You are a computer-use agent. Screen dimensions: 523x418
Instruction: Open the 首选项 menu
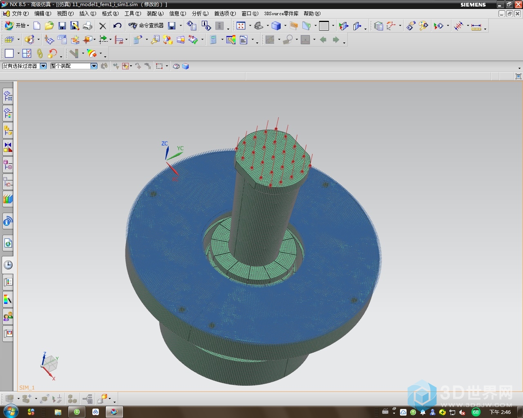(x=225, y=13)
